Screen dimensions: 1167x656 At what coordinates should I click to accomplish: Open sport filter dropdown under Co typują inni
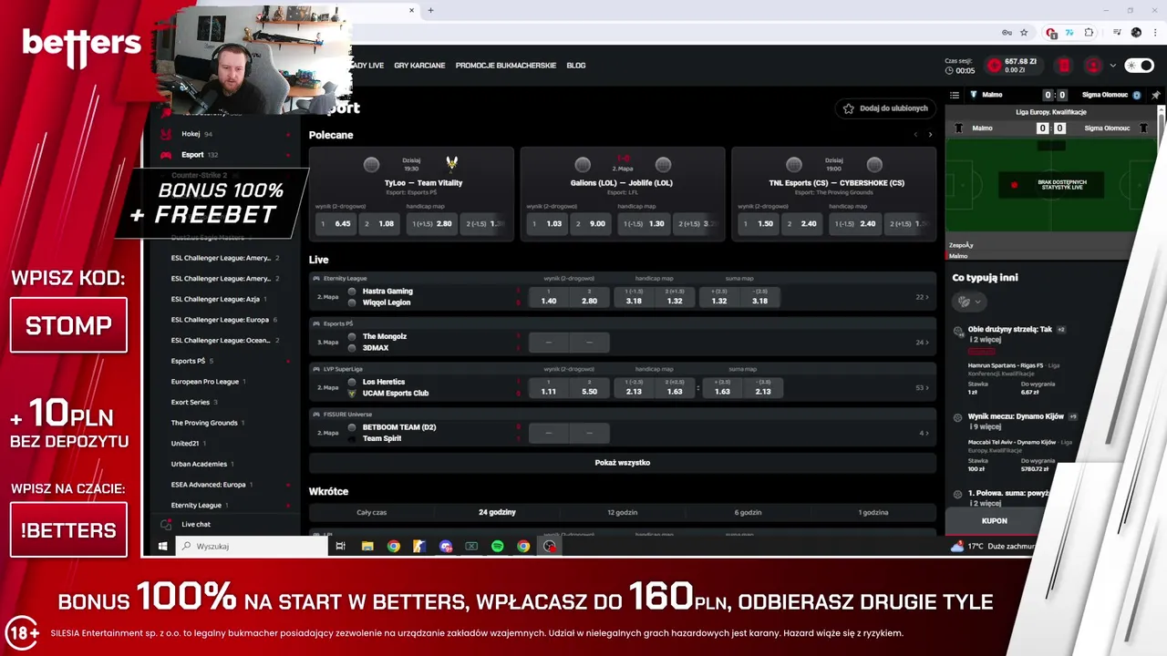[x=969, y=302]
